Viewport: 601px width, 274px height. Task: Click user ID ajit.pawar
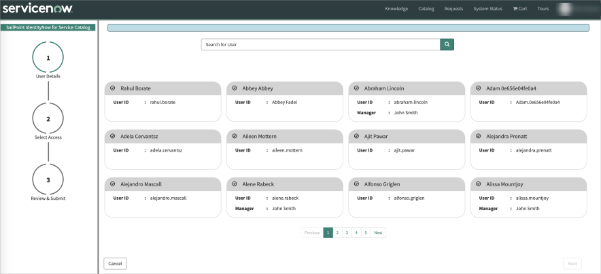pos(404,150)
